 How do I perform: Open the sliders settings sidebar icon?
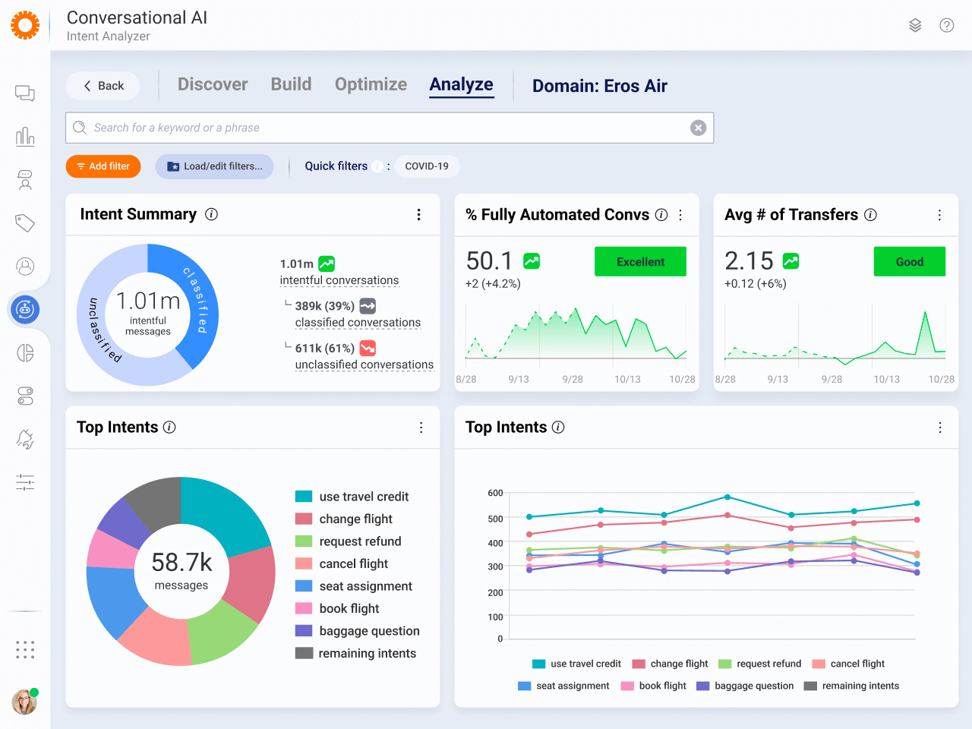25,482
